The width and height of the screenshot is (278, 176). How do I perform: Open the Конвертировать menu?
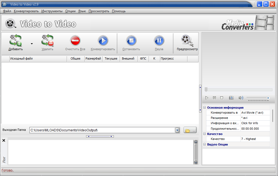(26, 11)
